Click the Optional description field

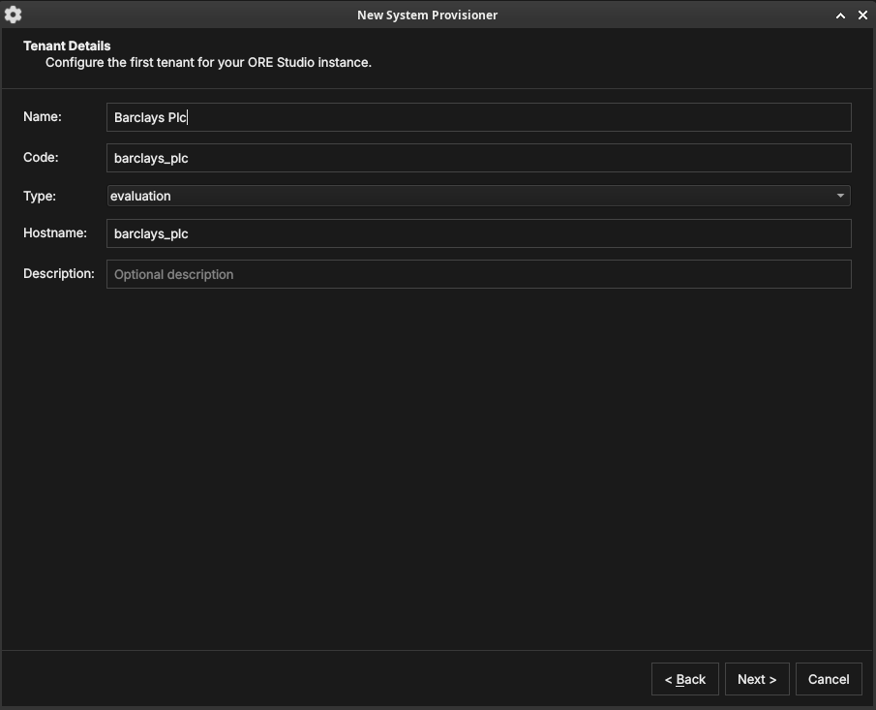coord(479,274)
